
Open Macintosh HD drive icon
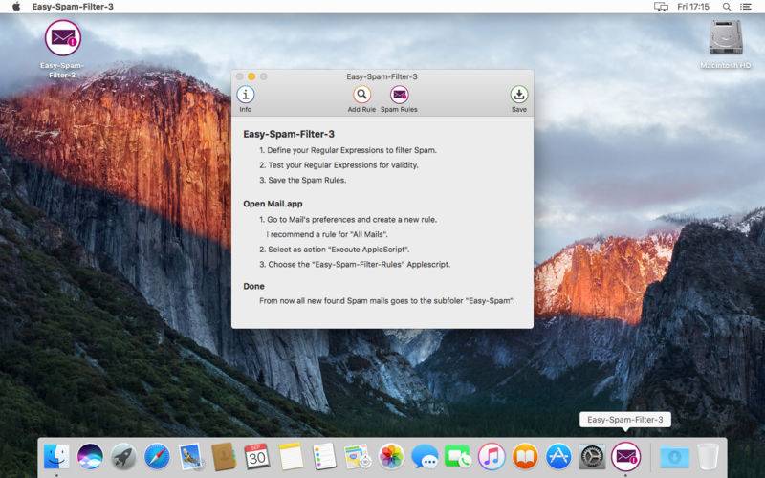pos(726,37)
